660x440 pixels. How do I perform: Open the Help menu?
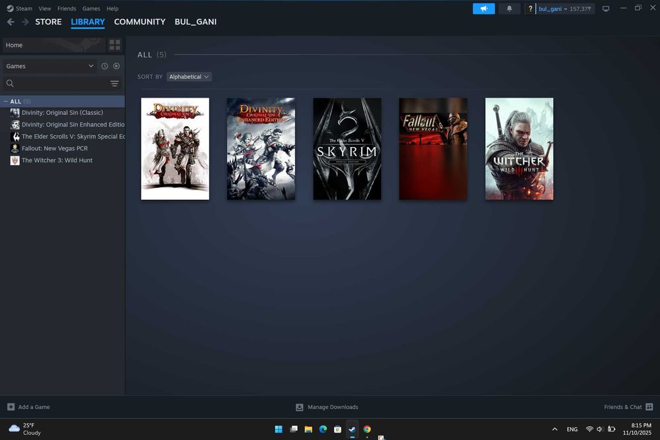pyautogui.click(x=112, y=9)
